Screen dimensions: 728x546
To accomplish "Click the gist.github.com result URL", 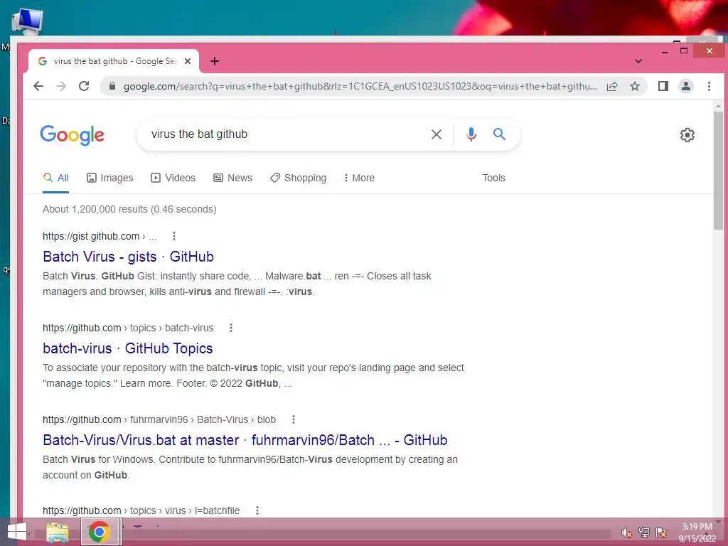I will [100, 236].
